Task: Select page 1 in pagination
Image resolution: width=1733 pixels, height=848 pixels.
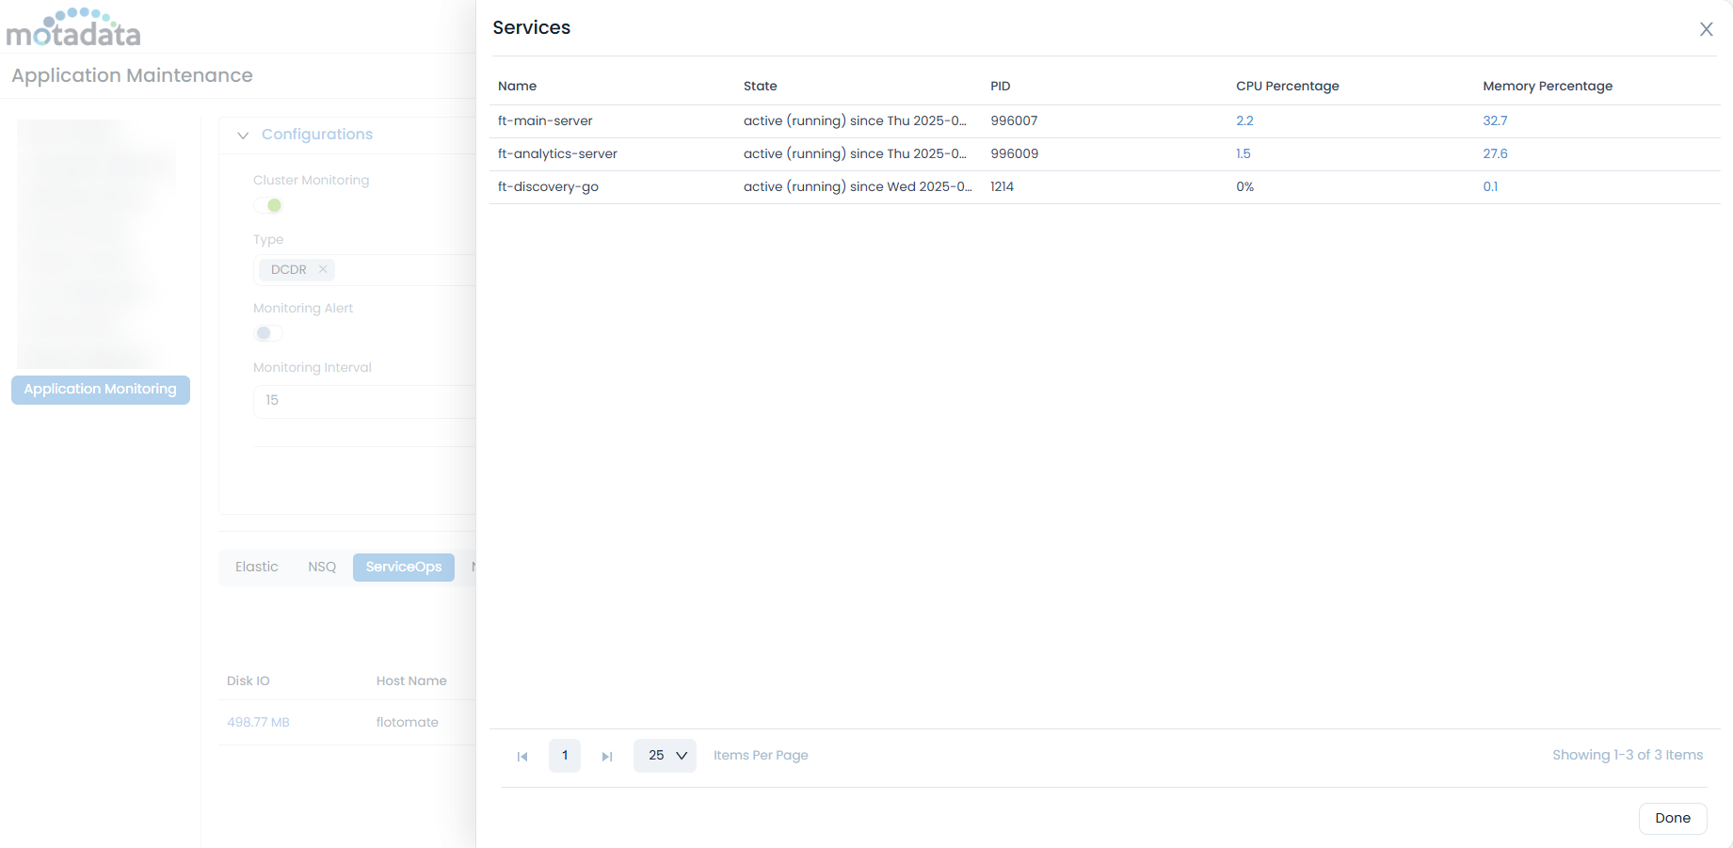Action: [565, 756]
